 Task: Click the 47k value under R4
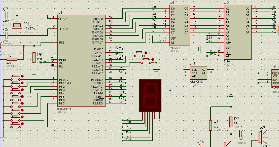tap(216, 127)
